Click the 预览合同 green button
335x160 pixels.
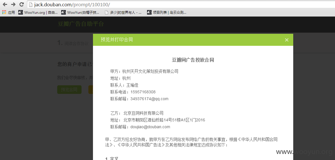coord(69,90)
